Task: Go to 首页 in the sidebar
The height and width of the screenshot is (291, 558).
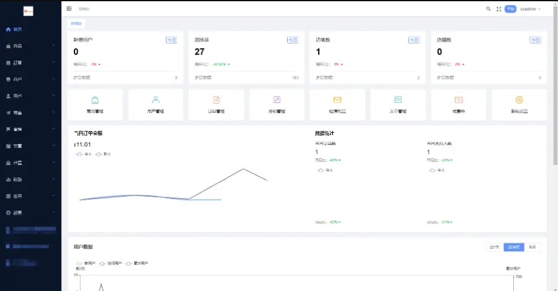Action: tap(17, 29)
